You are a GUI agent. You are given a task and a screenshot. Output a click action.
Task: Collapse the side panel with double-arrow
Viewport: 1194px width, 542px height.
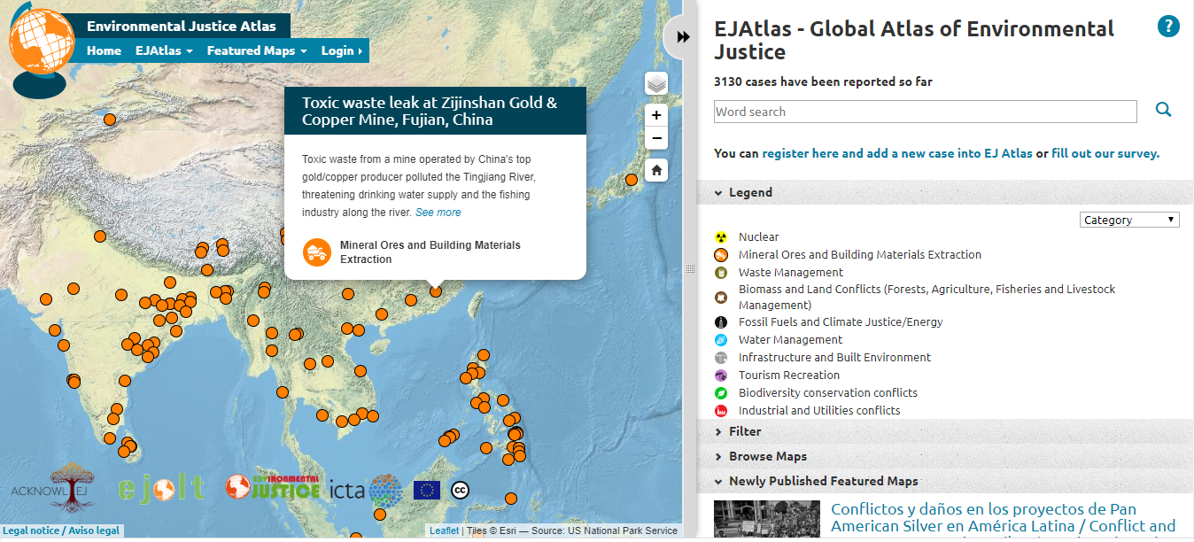(683, 37)
